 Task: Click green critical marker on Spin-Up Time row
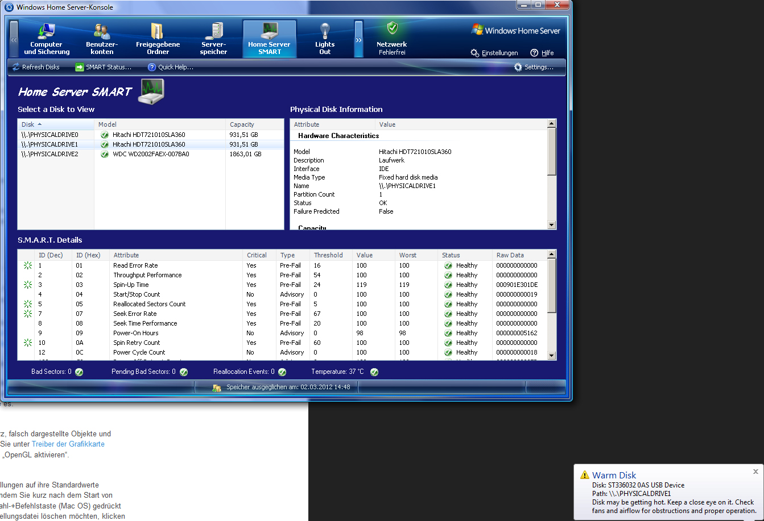(27, 285)
